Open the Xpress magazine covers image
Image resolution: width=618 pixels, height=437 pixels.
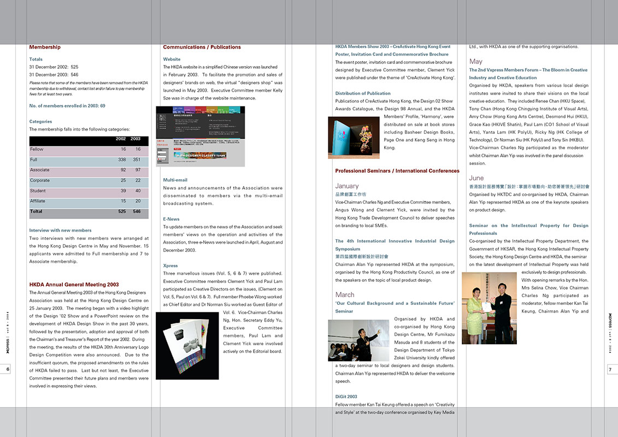tap(187, 346)
